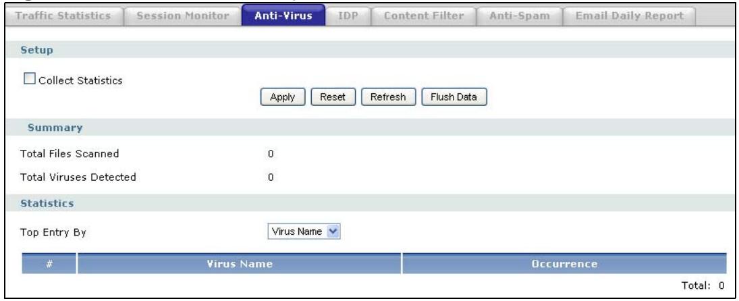Click the # column header

49,265
